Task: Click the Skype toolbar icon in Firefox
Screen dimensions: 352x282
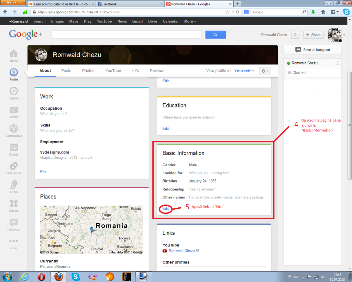Action: click(x=346, y=12)
